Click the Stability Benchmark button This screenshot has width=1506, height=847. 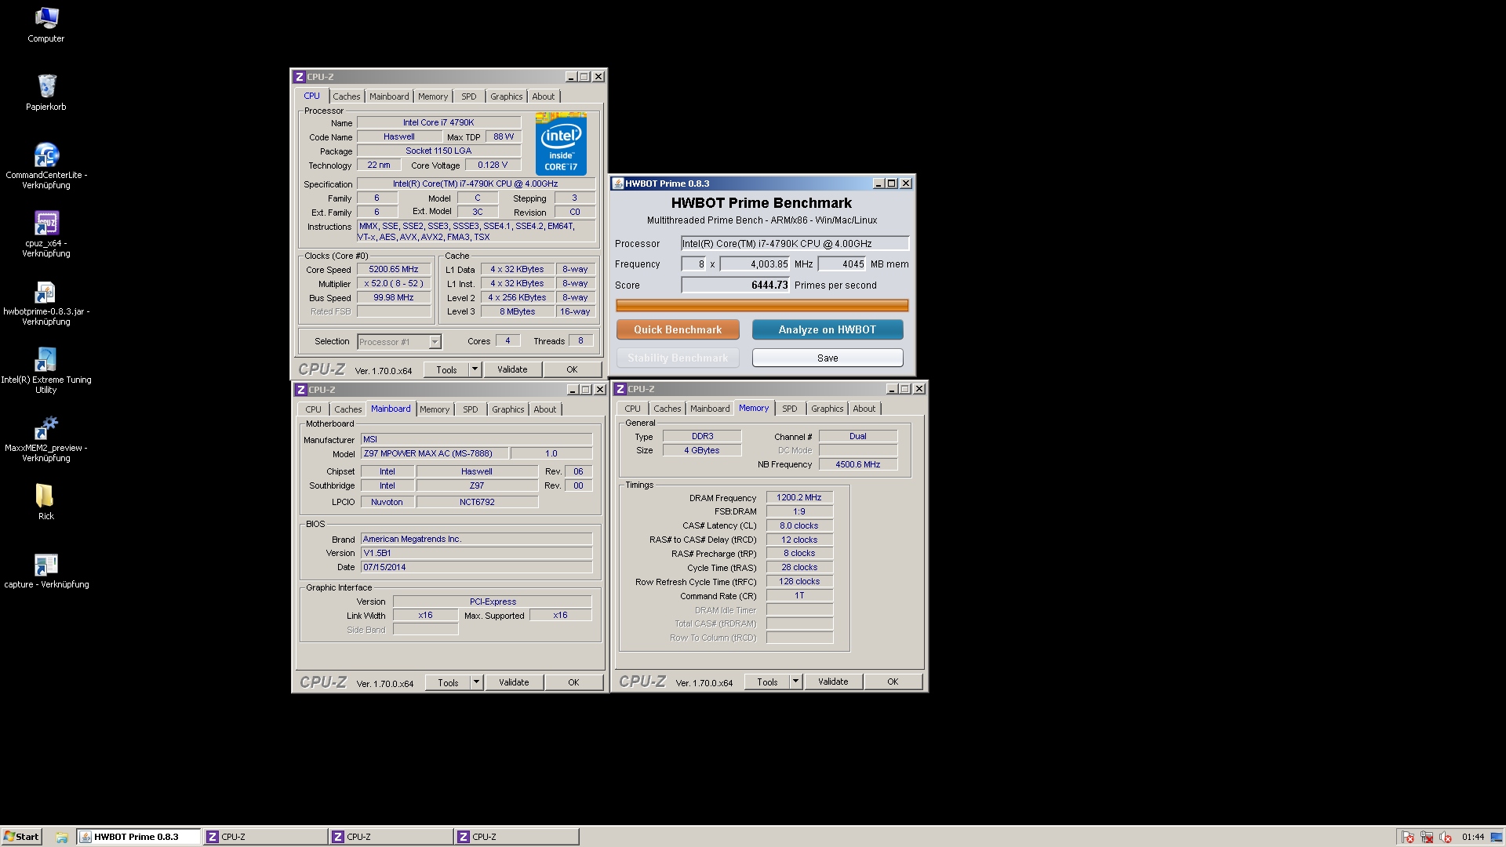point(678,358)
